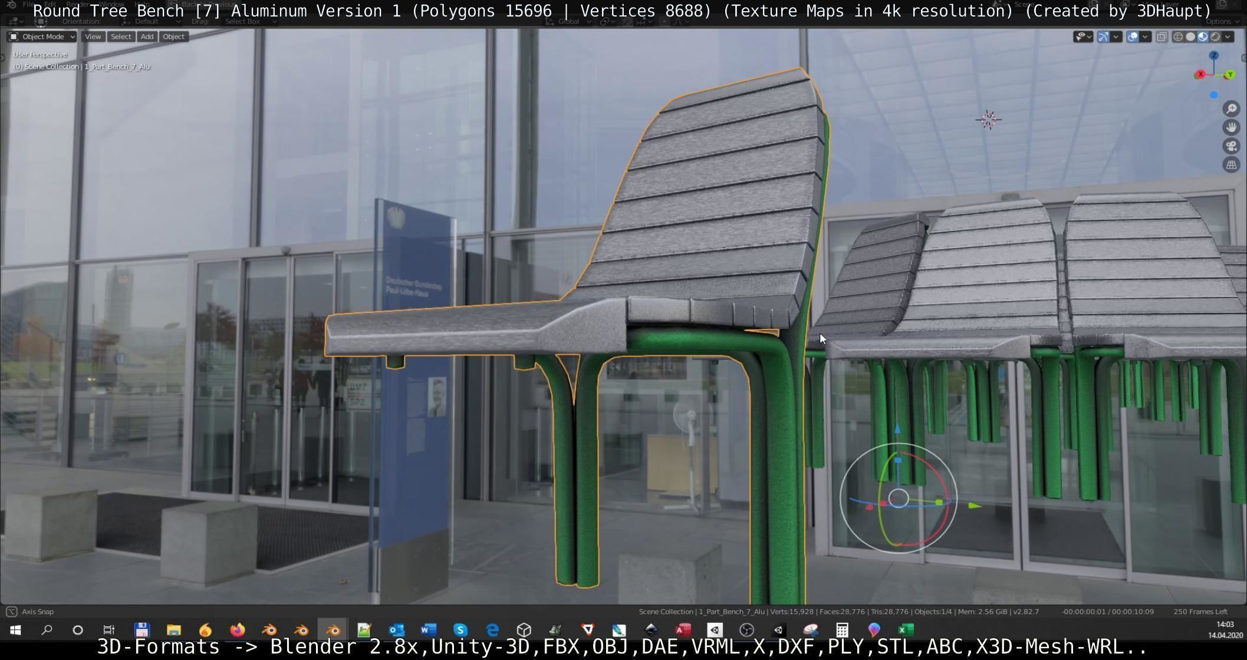Open the Select menu in header

[x=121, y=37]
